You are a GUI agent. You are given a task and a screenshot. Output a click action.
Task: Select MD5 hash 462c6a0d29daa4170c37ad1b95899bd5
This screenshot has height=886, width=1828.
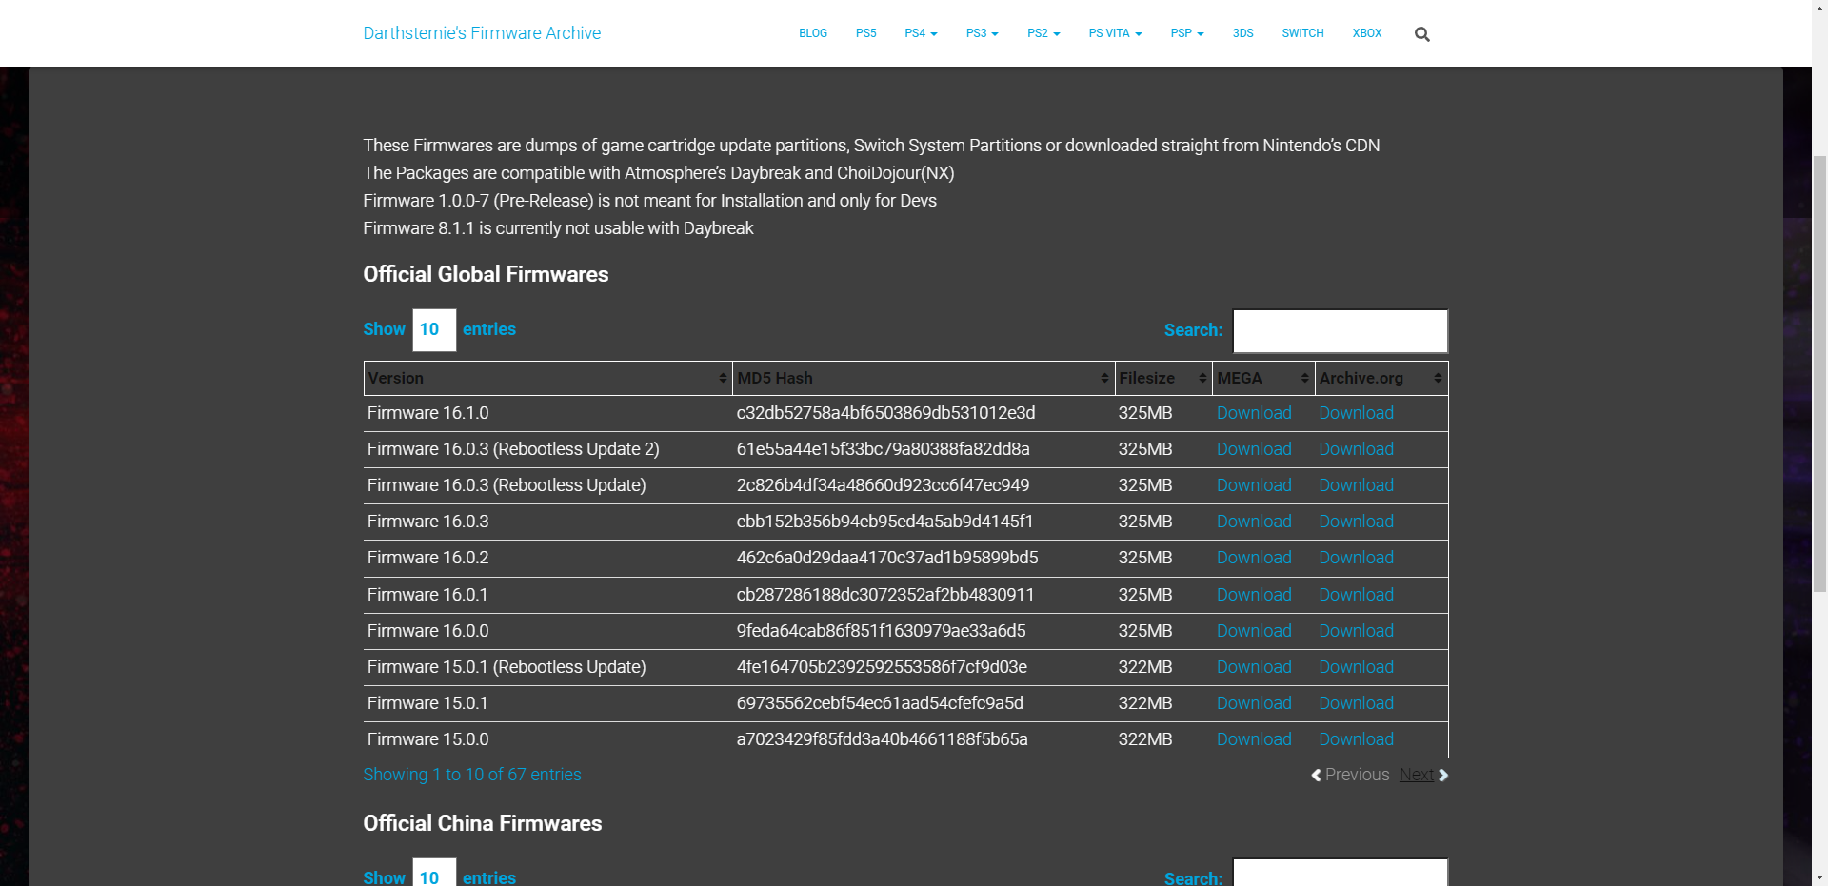pyautogui.click(x=887, y=558)
